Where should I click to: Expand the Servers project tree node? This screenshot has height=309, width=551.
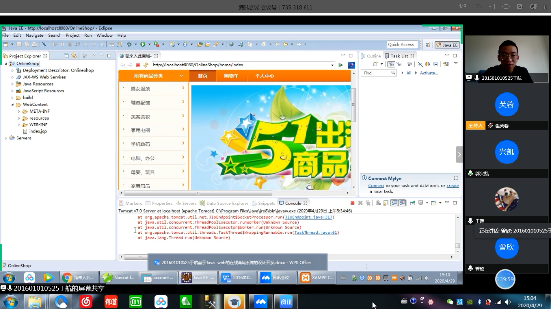[6, 138]
